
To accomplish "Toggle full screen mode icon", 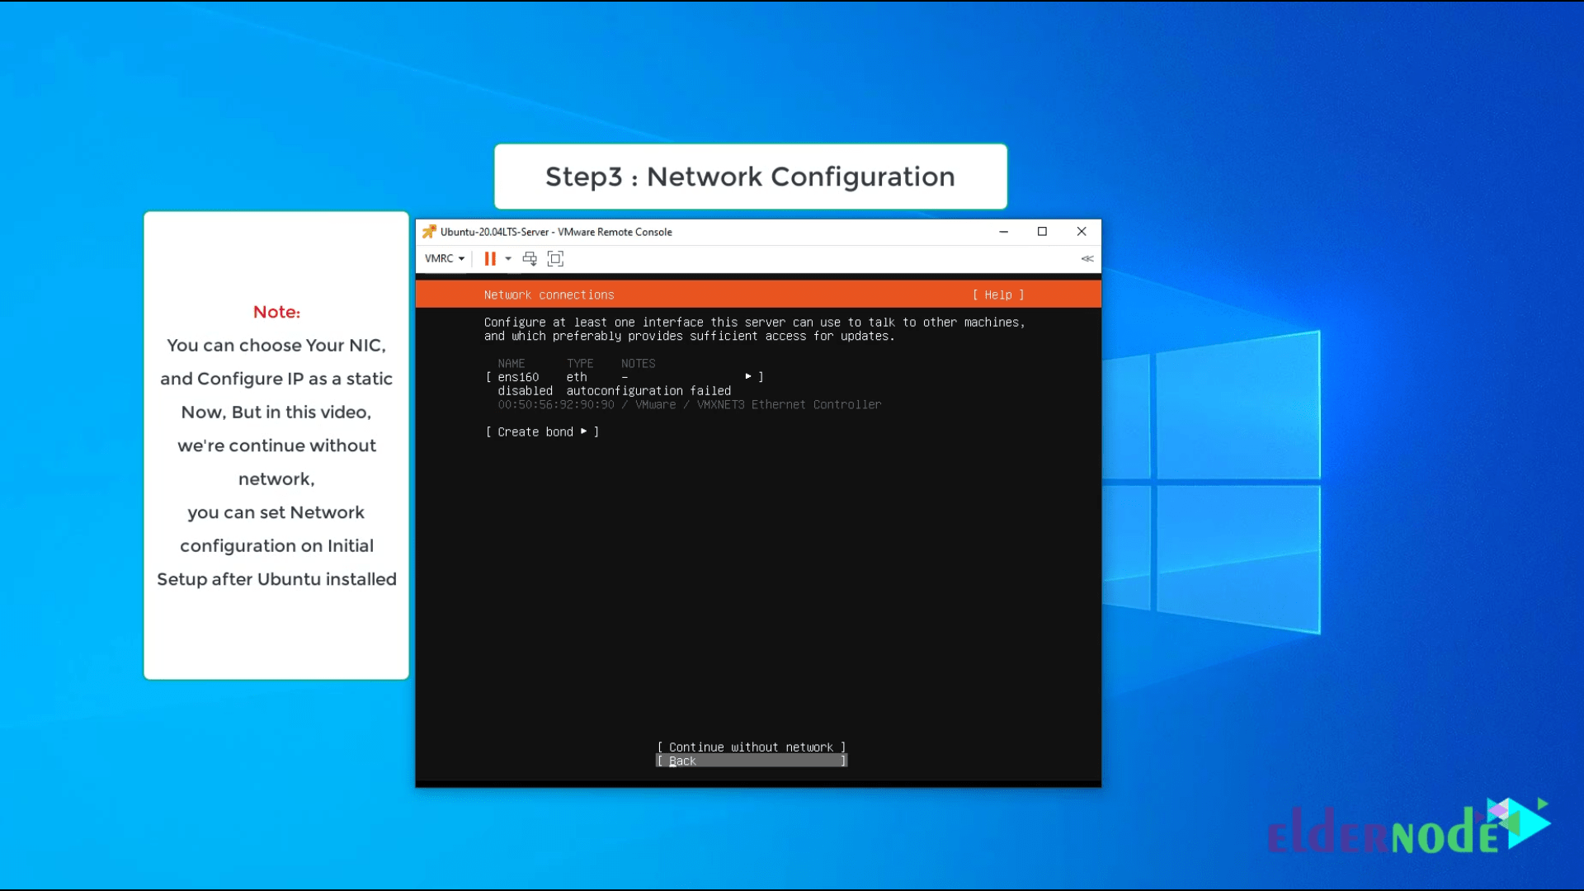I will click(x=555, y=258).
